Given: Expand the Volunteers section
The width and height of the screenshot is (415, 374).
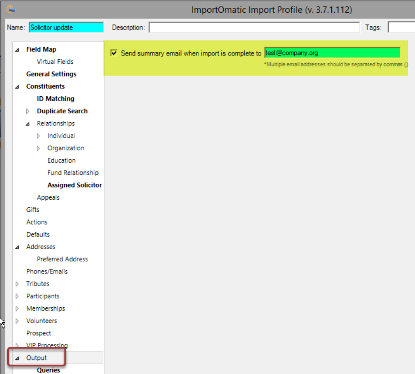Looking at the screenshot, I should pyautogui.click(x=17, y=320).
